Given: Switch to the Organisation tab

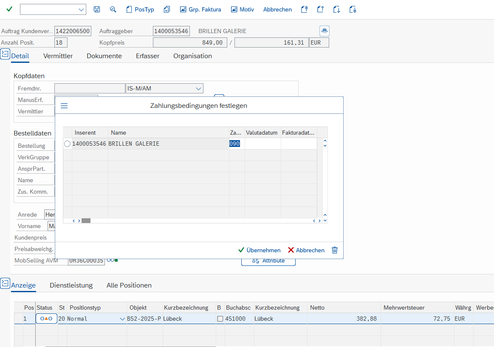Looking at the screenshot, I should pyautogui.click(x=192, y=56).
